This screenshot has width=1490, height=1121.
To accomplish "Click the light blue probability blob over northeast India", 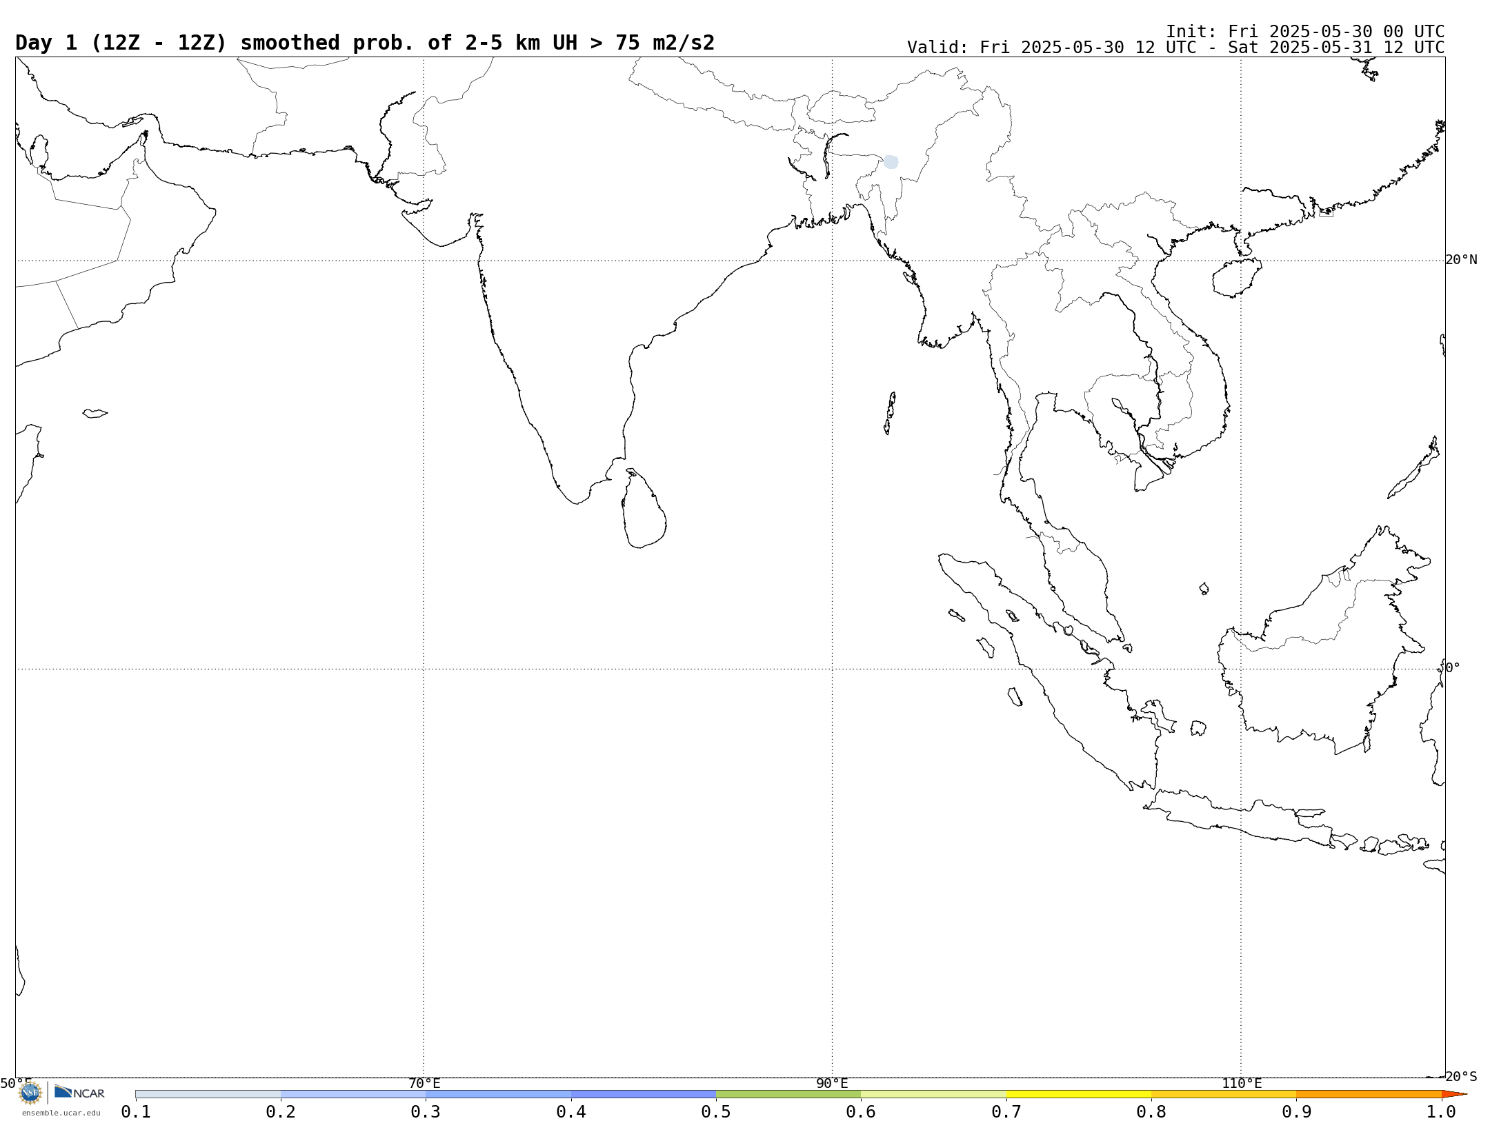I will (x=891, y=162).
